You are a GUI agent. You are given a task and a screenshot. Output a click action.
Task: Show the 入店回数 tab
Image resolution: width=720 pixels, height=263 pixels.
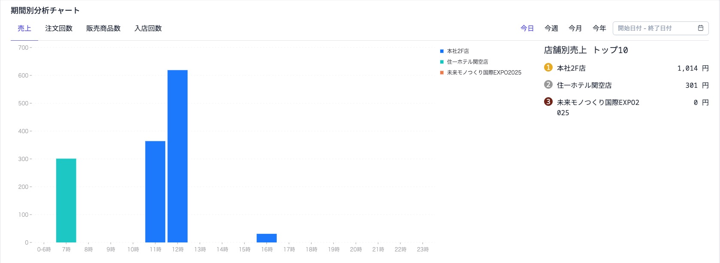148,29
